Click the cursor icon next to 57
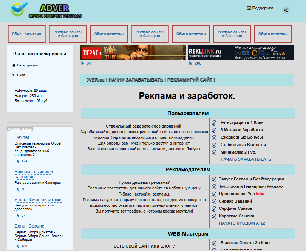306x251 pixels. pos(18,216)
